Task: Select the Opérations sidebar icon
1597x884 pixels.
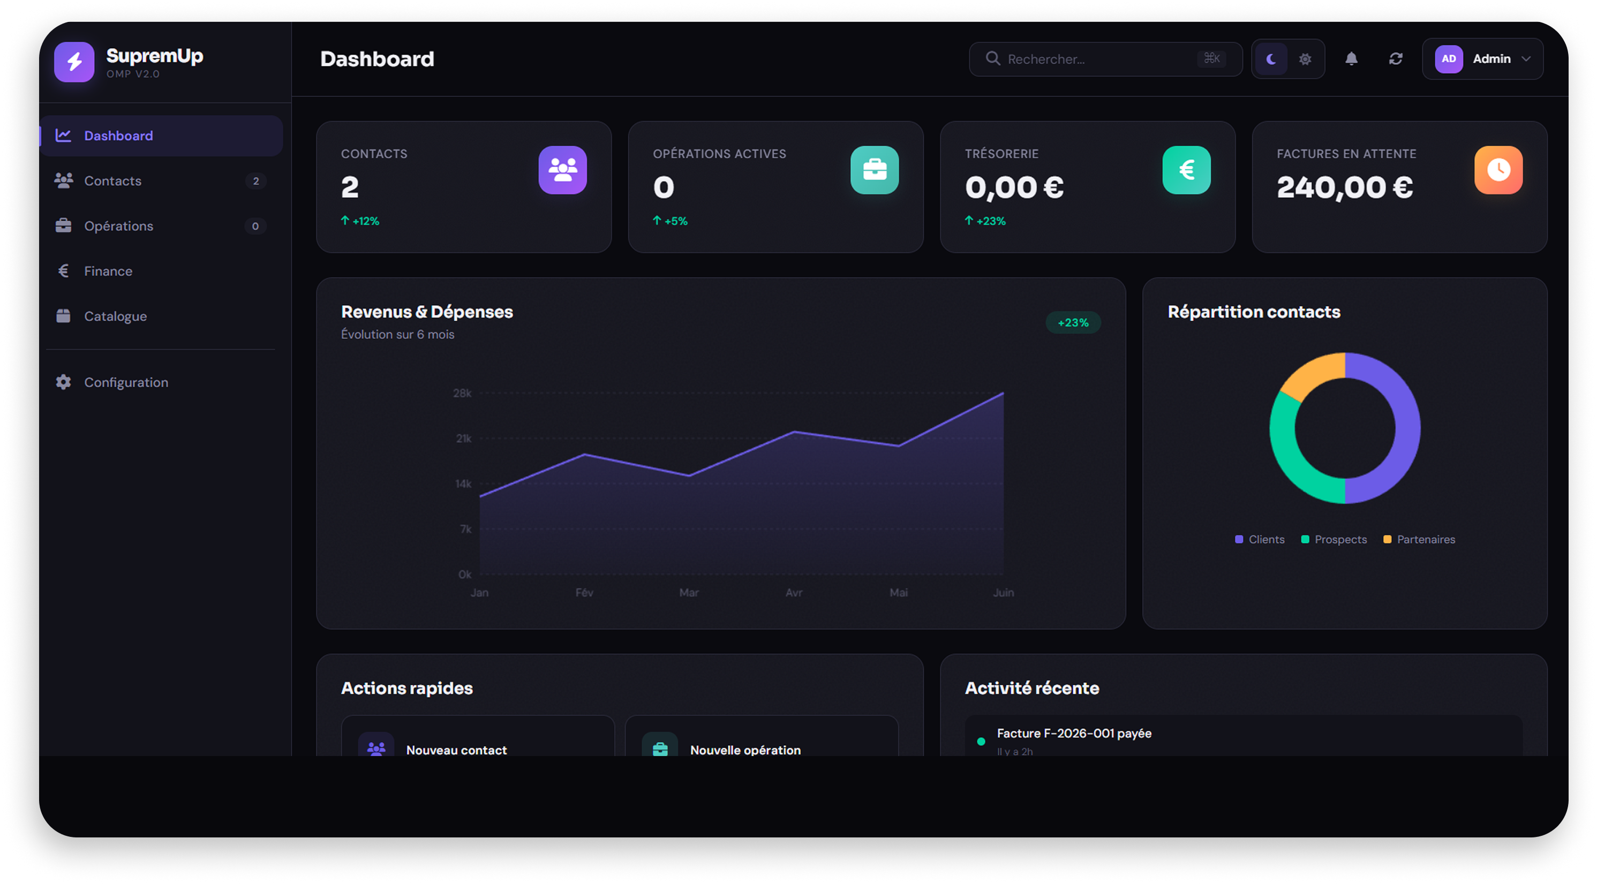Action: [63, 225]
